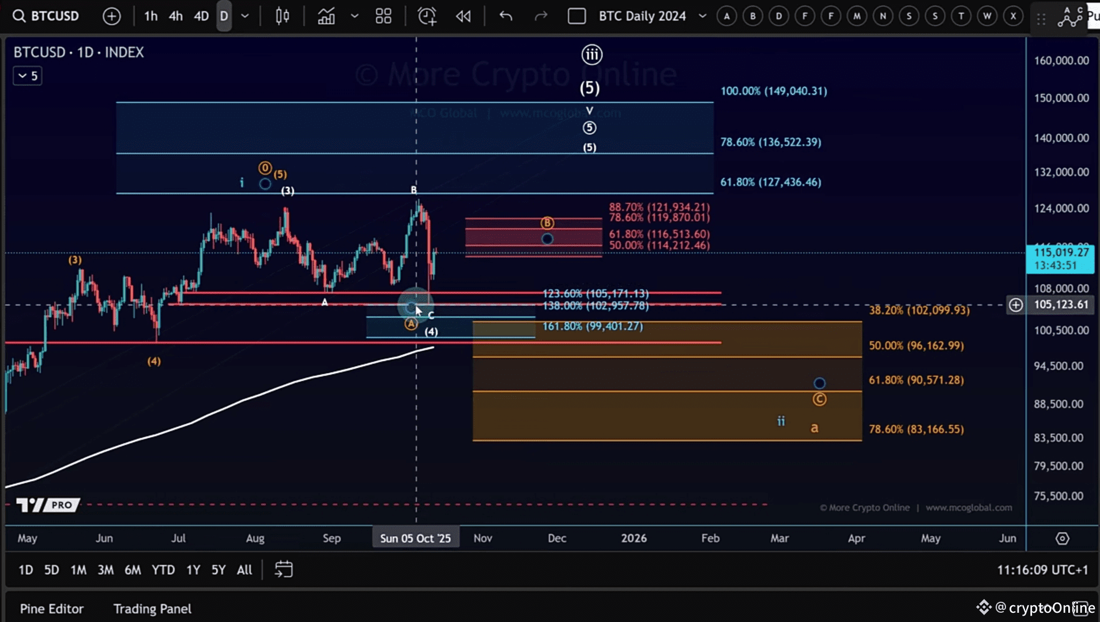Image resolution: width=1100 pixels, height=622 pixels.
Task: Select the 4h timeframe
Action: (x=176, y=16)
